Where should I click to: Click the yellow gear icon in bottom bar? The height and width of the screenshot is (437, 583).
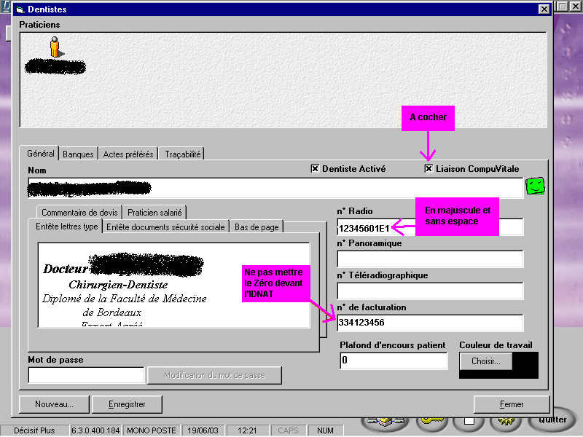505,421
